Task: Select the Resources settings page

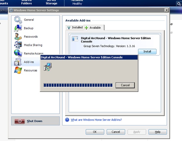Action: coord(26,70)
